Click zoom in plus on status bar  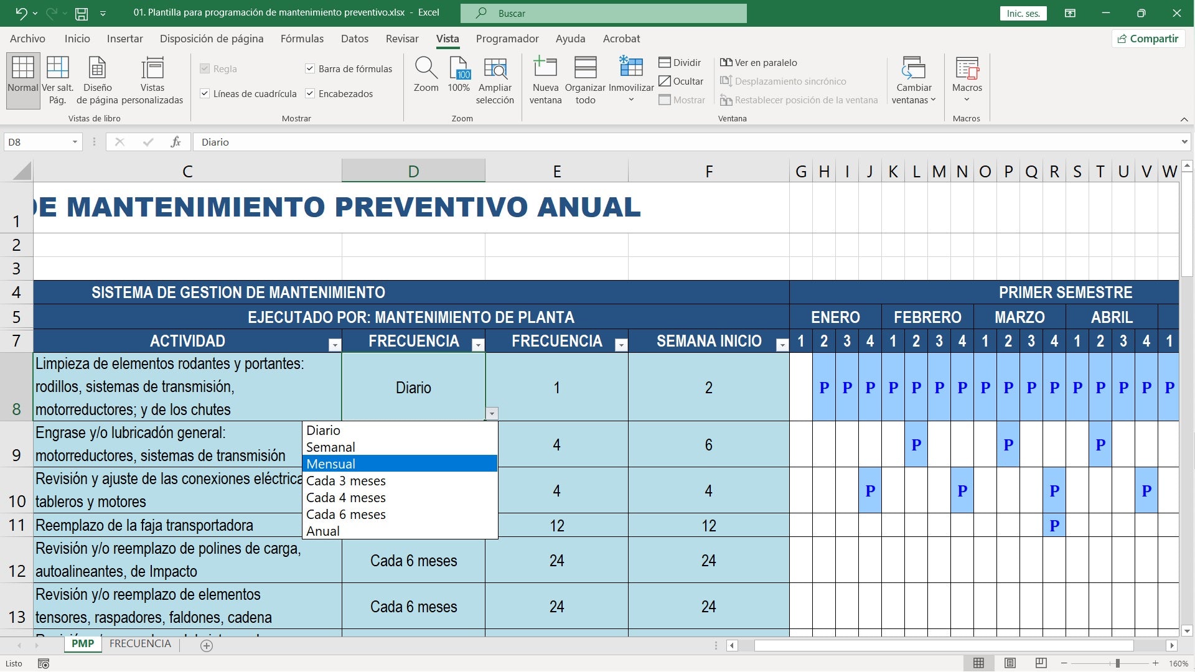[x=1155, y=663]
